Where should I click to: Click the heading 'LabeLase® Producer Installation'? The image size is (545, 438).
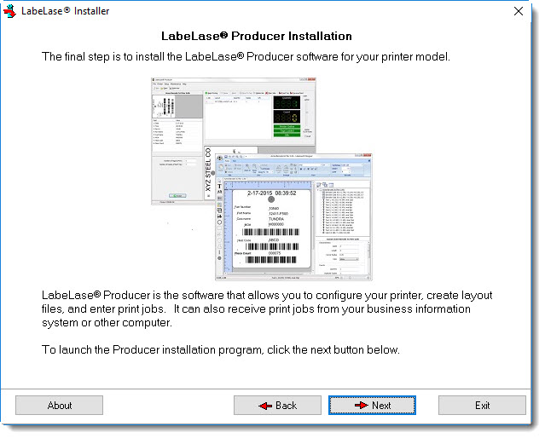coord(257,36)
